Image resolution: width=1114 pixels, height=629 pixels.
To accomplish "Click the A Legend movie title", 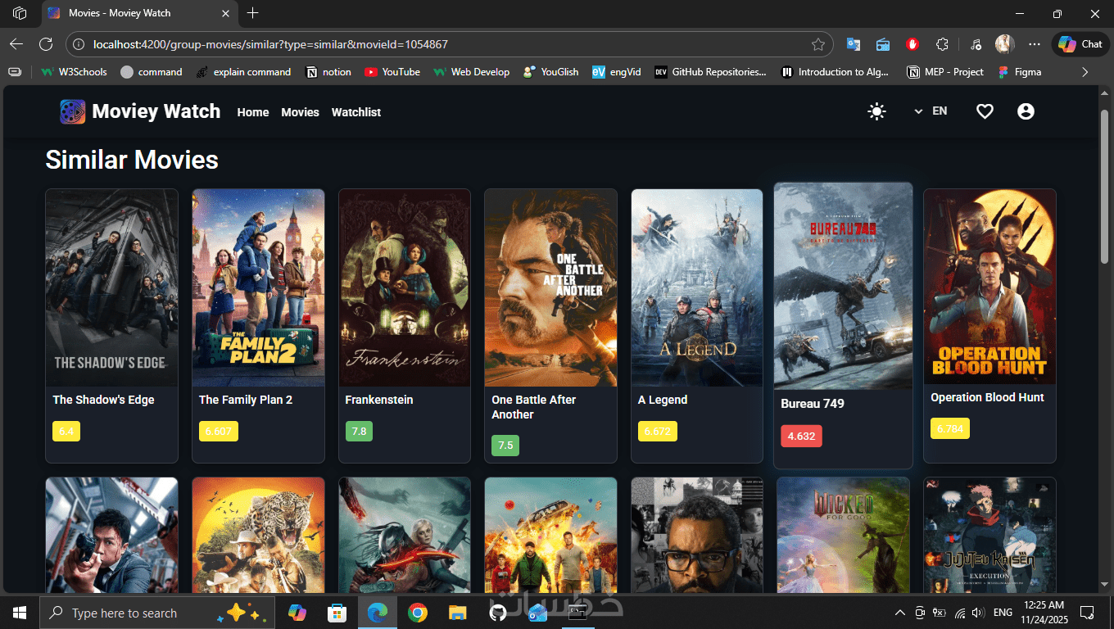I will 663,400.
